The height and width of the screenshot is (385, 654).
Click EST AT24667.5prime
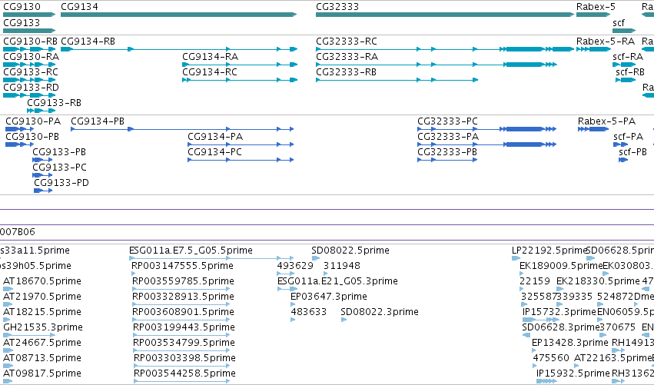coord(42,343)
